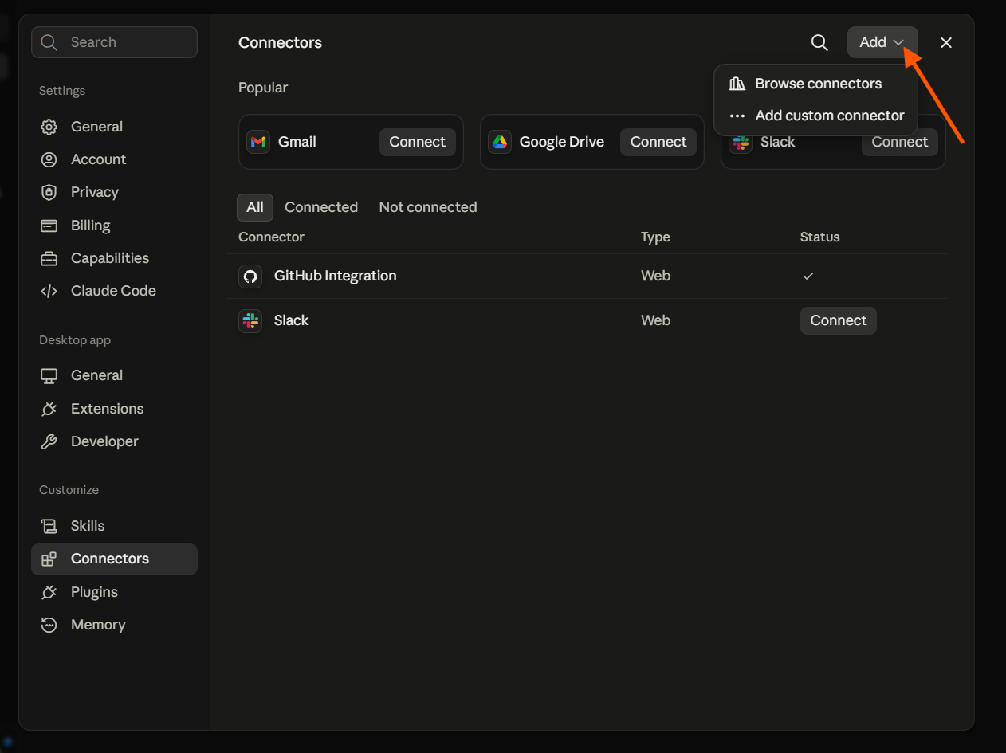Click the Connectors page title

(x=280, y=43)
